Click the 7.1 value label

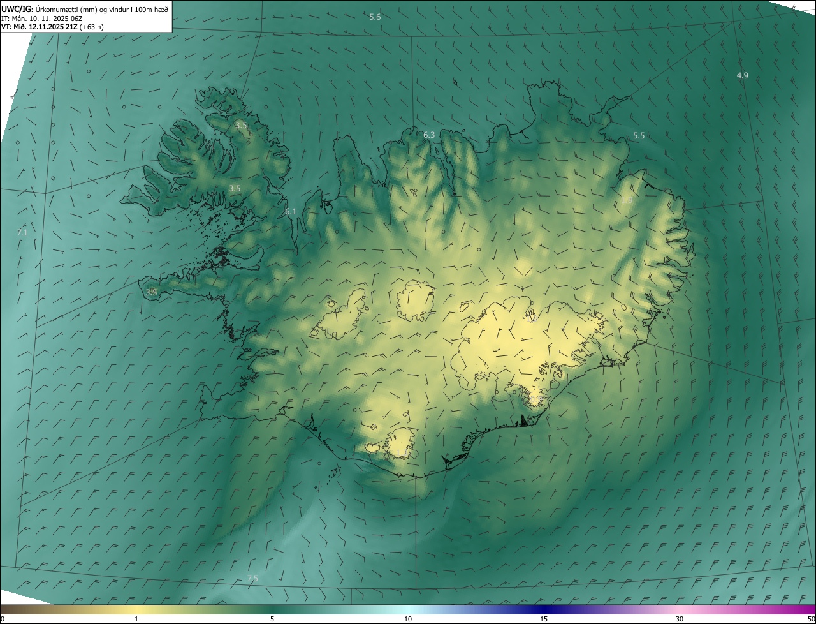click(x=22, y=233)
